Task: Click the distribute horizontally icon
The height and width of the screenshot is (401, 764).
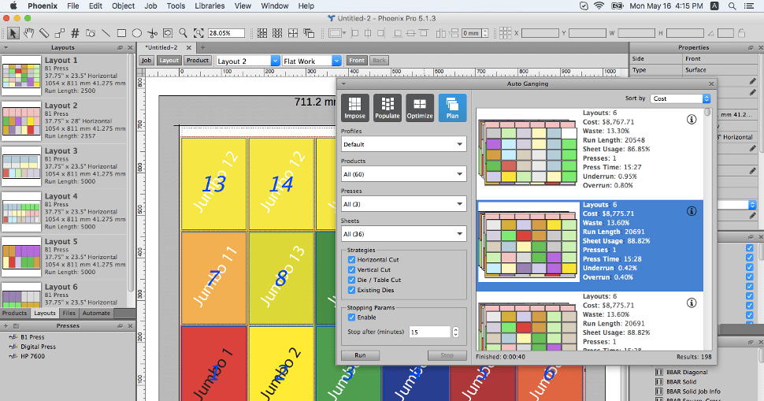Action: [x=440, y=33]
